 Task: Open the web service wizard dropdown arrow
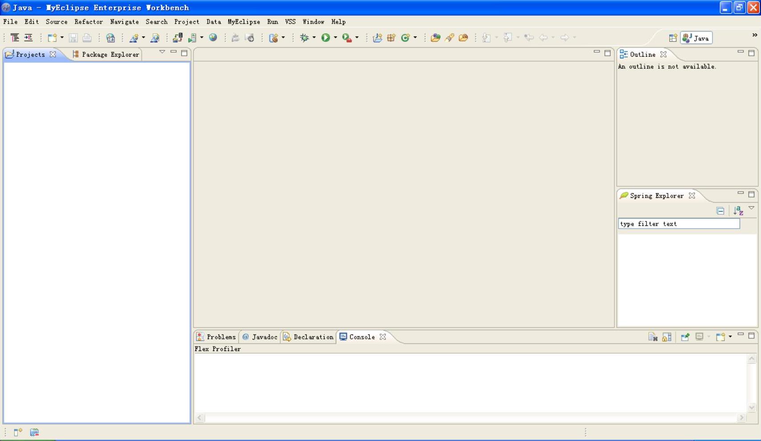point(143,38)
